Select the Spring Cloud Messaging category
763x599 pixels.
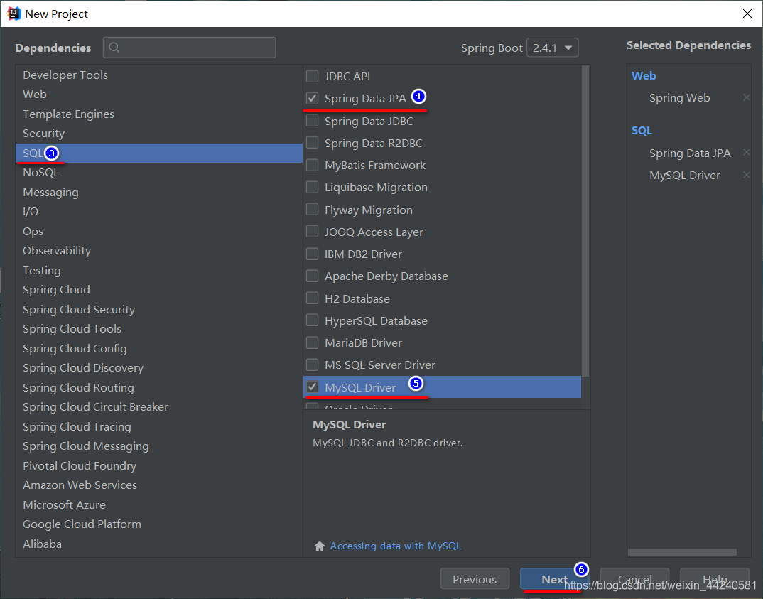click(x=159, y=446)
